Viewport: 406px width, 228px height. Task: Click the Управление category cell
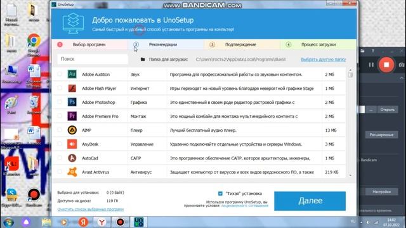[x=142, y=144]
